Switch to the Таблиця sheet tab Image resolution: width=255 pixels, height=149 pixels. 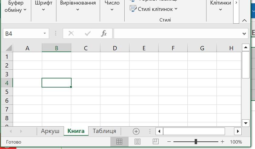(104, 131)
